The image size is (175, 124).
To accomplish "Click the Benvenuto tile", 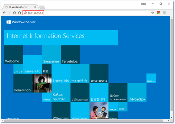I will pos(32,64).
